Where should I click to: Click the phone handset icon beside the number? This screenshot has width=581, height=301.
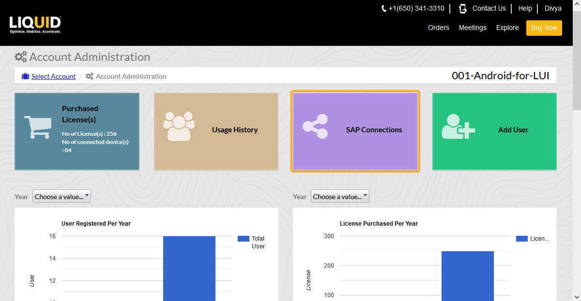[x=384, y=9]
